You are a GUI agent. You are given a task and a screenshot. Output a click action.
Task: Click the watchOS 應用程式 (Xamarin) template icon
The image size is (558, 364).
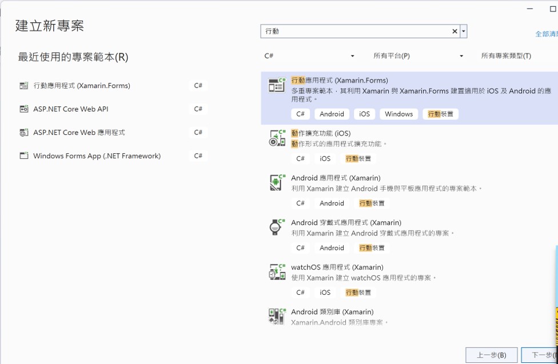click(x=277, y=272)
